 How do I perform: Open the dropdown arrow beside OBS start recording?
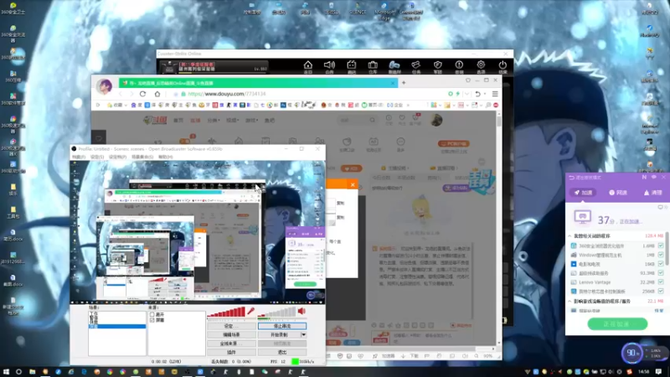click(x=303, y=334)
